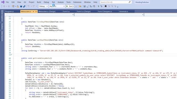Open the right members navigation dropdown
This screenshot has height=99, width=177.
tap(143, 15)
